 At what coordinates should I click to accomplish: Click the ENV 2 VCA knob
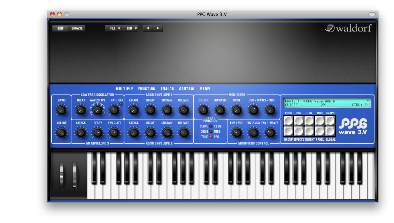(253, 133)
